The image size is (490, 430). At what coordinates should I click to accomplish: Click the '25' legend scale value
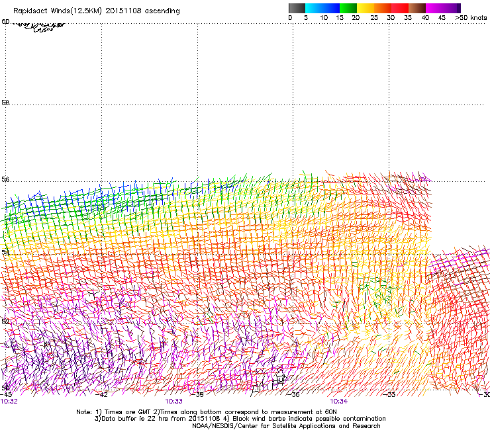[x=374, y=18]
